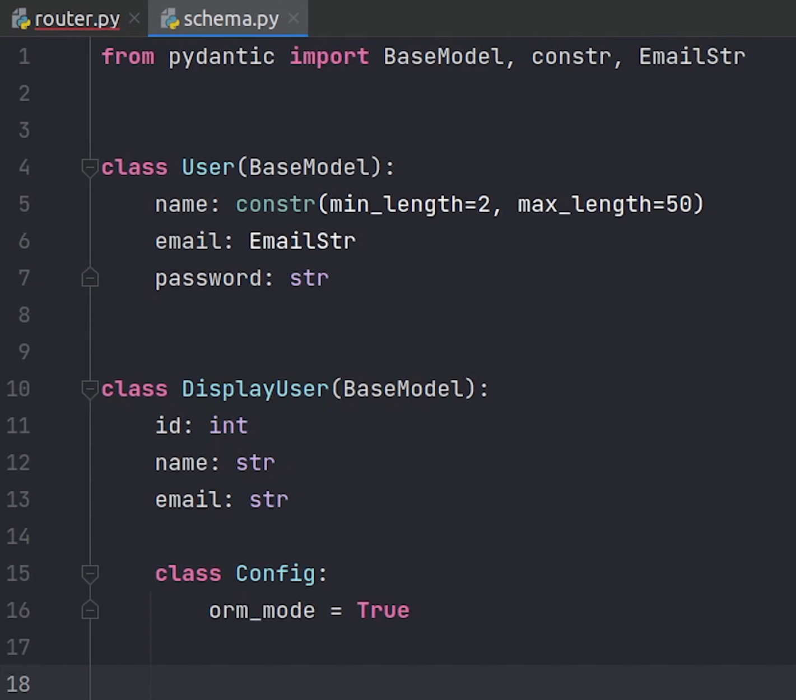Click the 'int' type on the id line
796x700 pixels.
tap(229, 426)
